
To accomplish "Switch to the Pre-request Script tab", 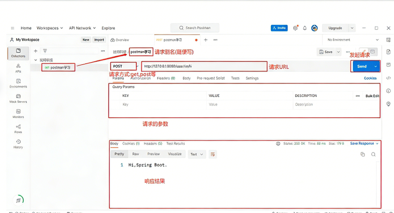I will click(210, 78).
